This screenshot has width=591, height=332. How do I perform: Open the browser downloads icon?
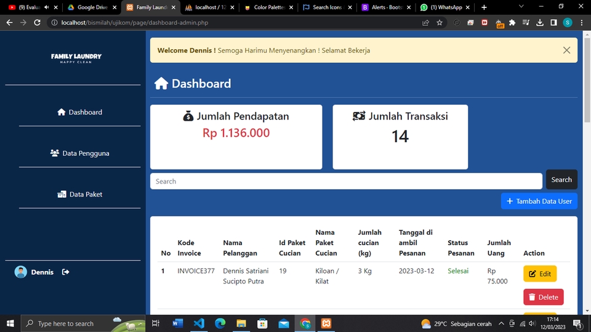540,23
